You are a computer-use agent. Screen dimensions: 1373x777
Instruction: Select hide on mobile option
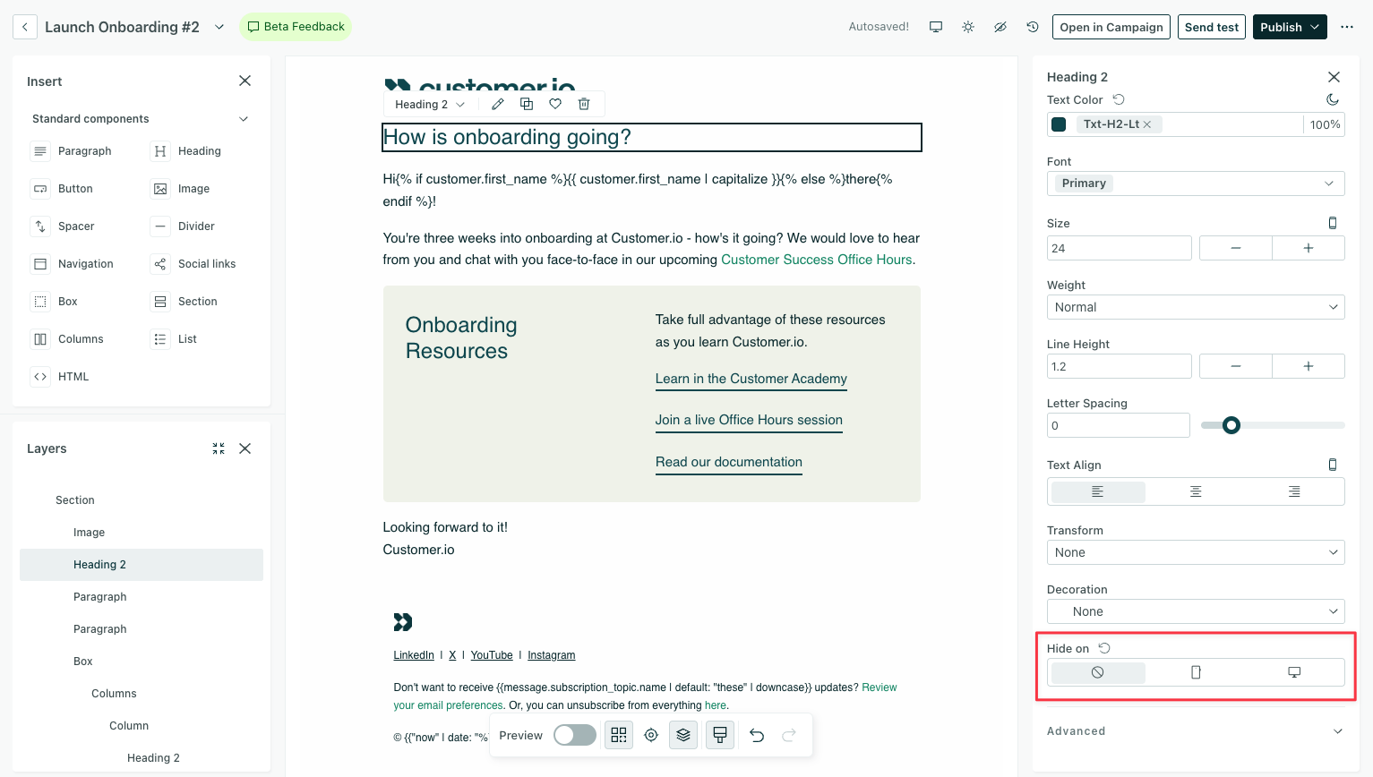click(1196, 672)
